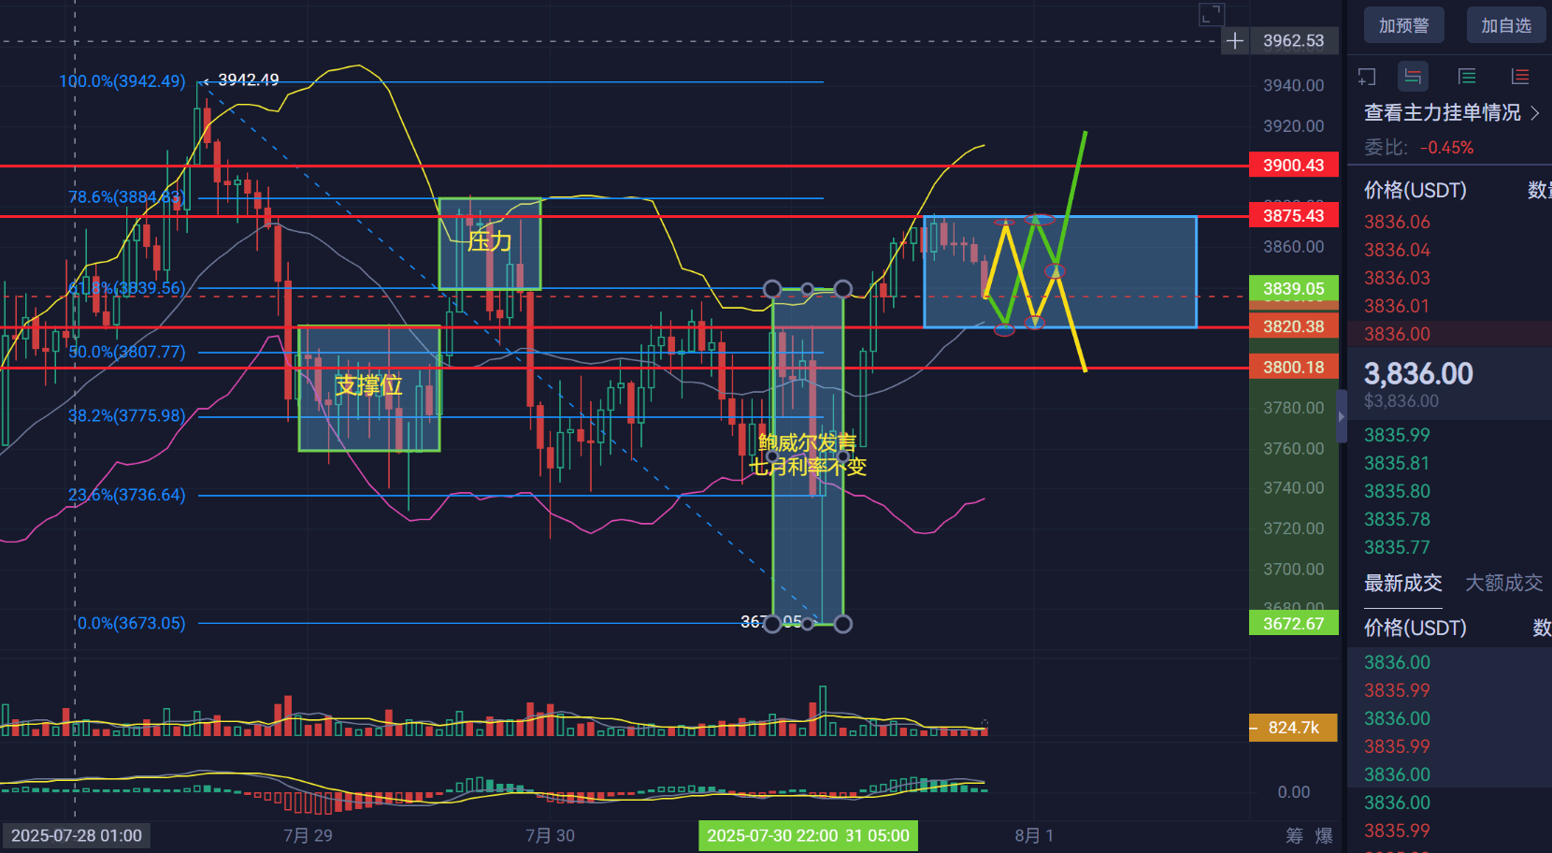The height and width of the screenshot is (853, 1552).
Task: Select buy order price 3835.78
Action: click(1397, 519)
